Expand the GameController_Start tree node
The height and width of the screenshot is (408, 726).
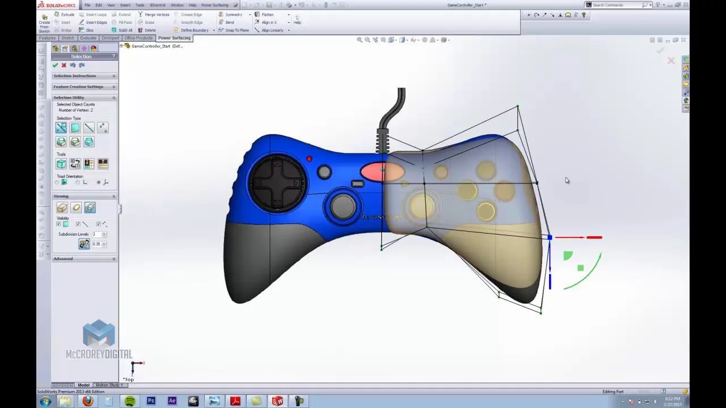tap(121, 46)
